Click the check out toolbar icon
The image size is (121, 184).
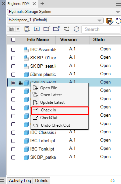click(56, 29)
